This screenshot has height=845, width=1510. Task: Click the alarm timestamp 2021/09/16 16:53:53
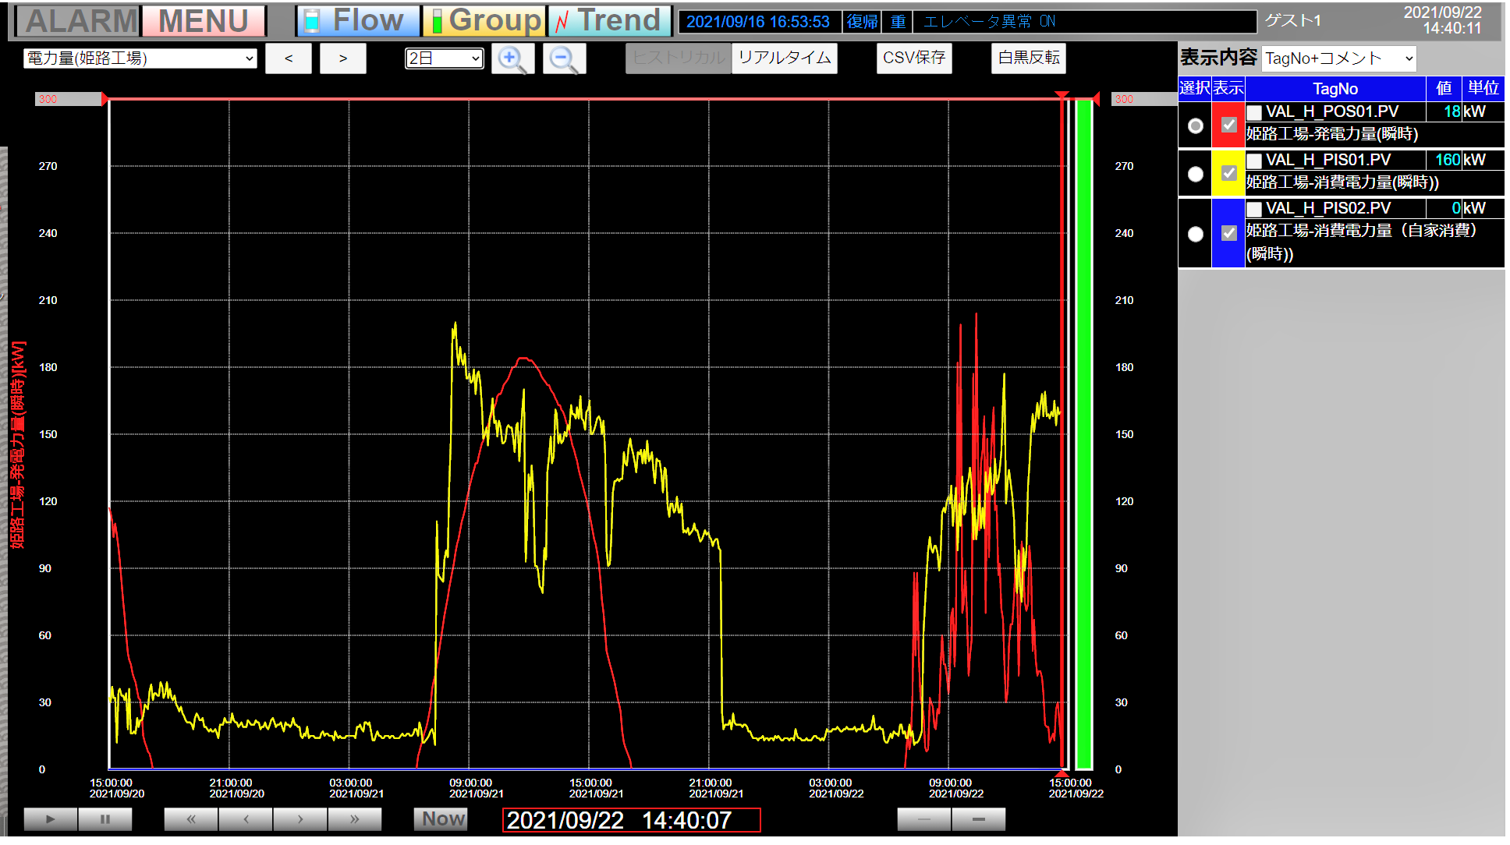(759, 22)
